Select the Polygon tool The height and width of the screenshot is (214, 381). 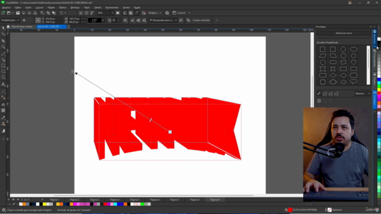click(x=3, y=77)
